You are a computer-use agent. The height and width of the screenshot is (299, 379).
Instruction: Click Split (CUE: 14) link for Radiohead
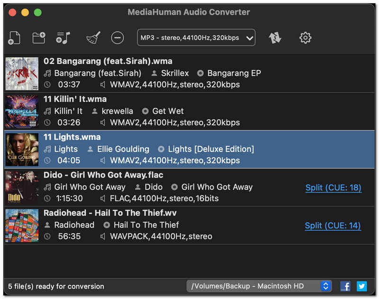pos(333,226)
